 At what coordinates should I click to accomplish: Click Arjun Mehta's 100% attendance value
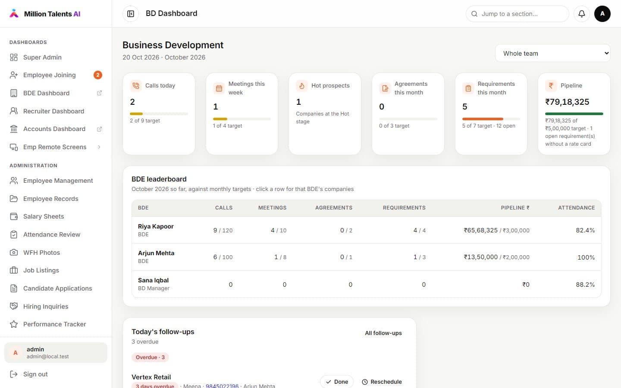click(586, 257)
